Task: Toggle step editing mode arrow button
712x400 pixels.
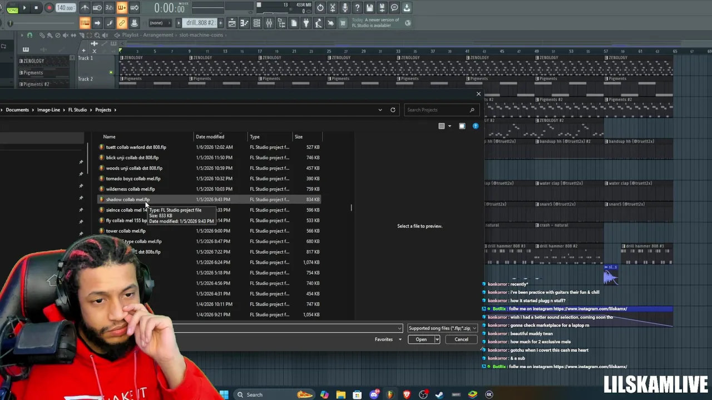Action: coord(97,23)
